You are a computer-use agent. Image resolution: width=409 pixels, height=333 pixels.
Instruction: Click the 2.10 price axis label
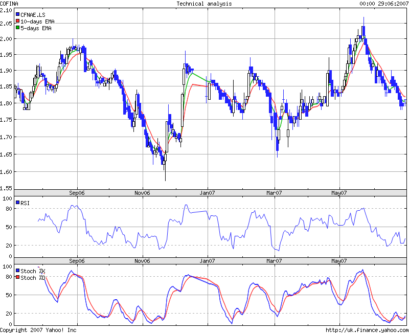click(6, 10)
